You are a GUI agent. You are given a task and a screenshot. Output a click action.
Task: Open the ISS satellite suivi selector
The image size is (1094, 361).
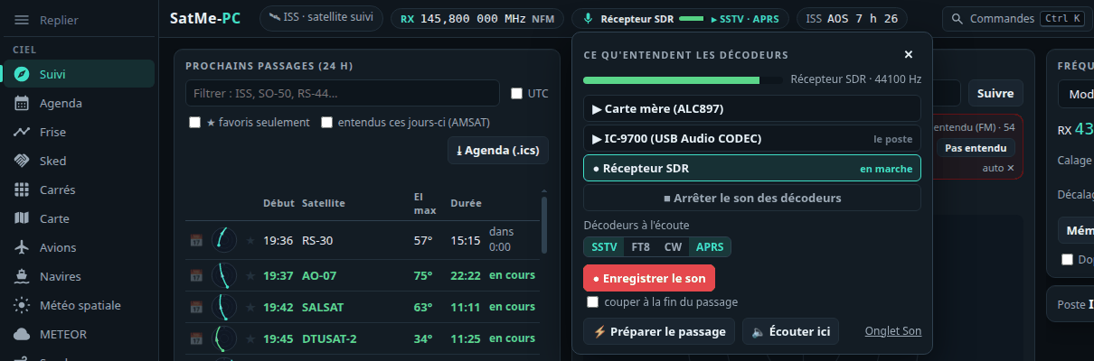(321, 18)
